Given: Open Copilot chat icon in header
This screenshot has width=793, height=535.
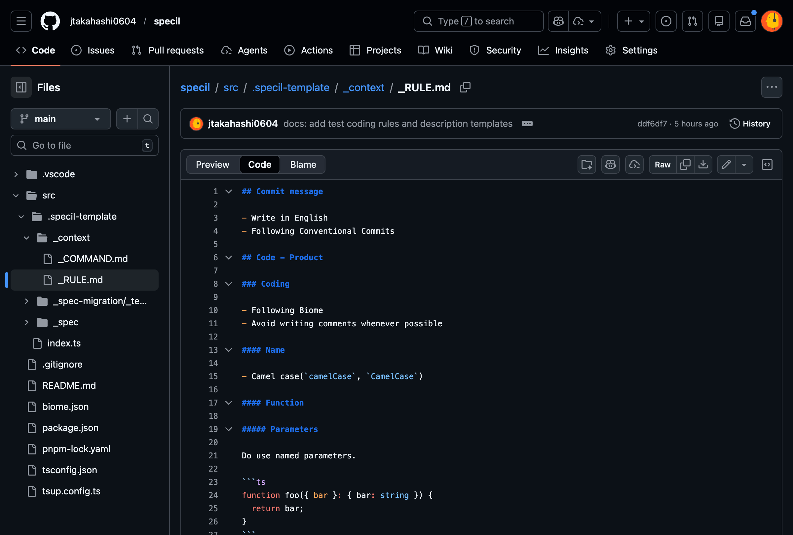Looking at the screenshot, I should tap(558, 21).
